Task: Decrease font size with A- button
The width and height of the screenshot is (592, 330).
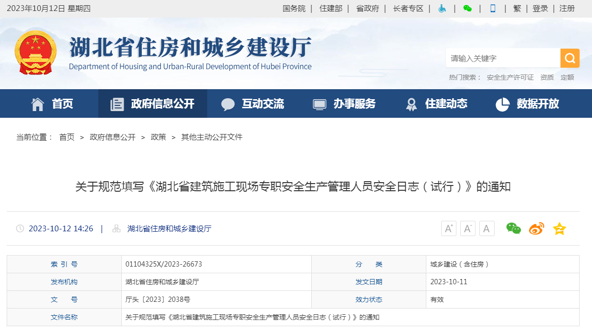Action: click(x=467, y=229)
